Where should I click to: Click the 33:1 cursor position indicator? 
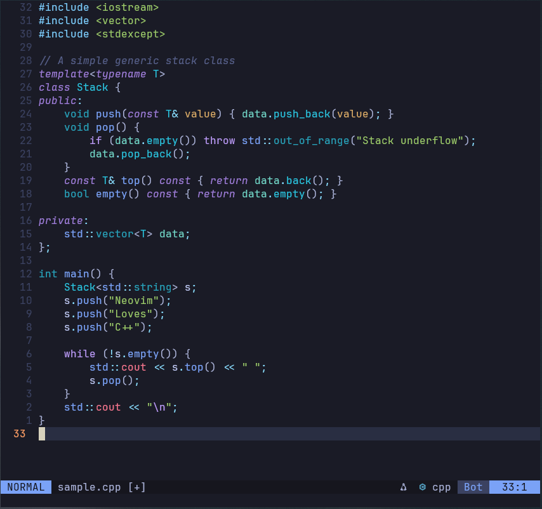514,487
